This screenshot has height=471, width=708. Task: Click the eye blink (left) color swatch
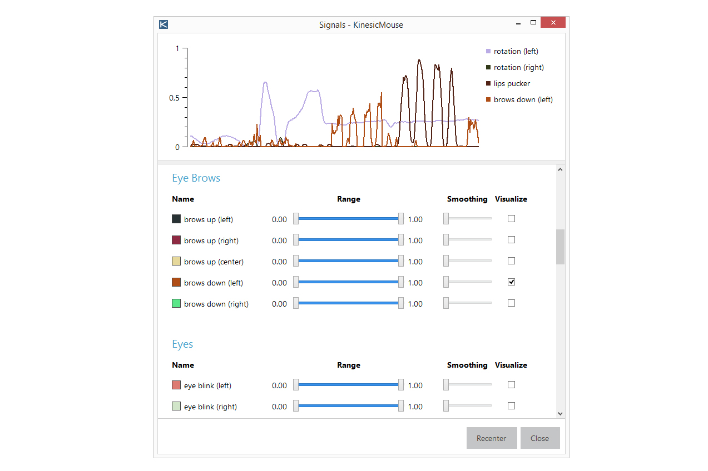(176, 385)
